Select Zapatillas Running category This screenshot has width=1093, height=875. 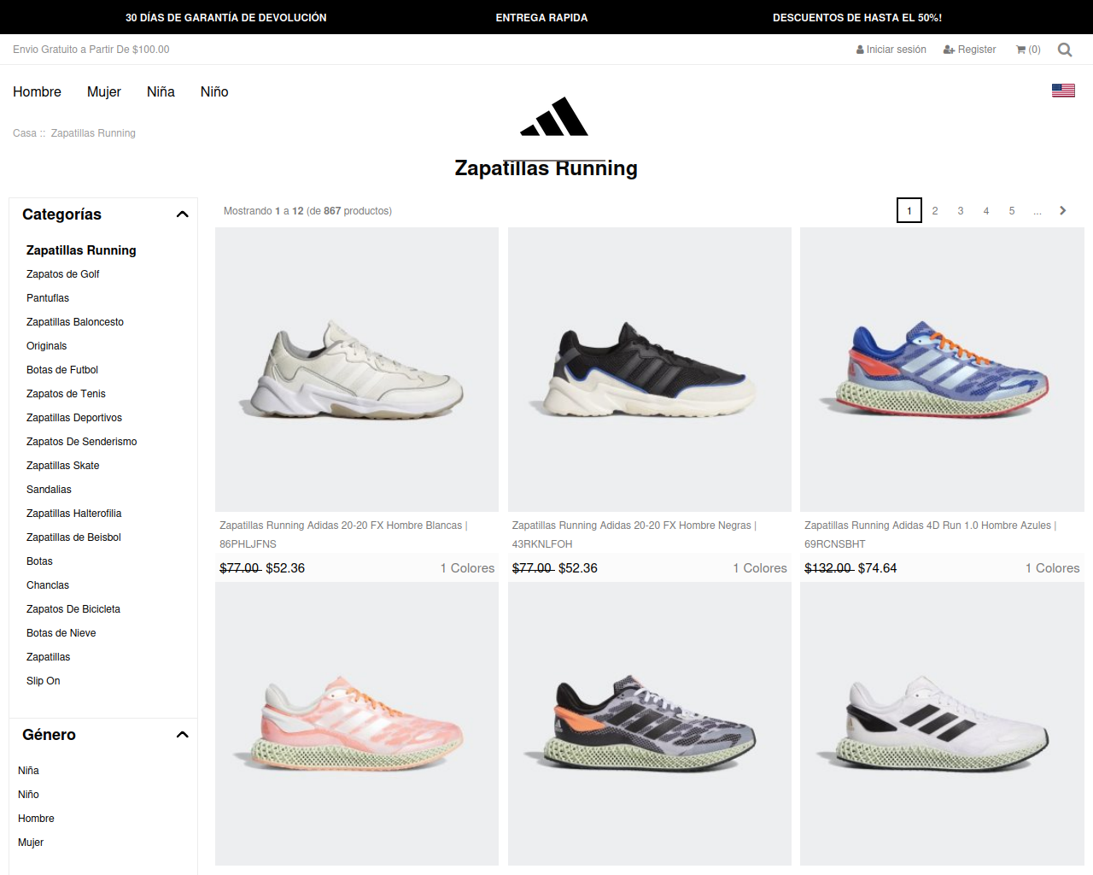pos(81,250)
